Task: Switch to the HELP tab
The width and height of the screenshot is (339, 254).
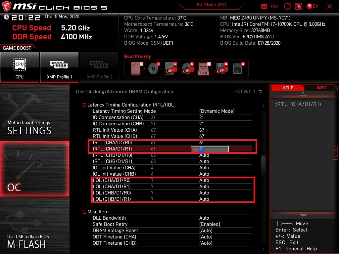Action: [x=288, y=88]
